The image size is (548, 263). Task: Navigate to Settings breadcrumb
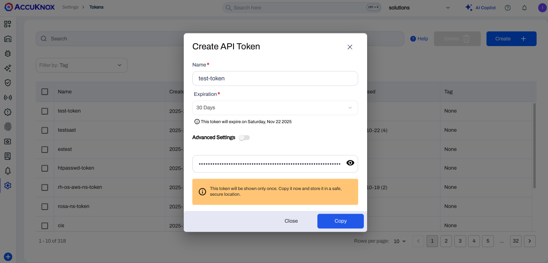(70, 7)
